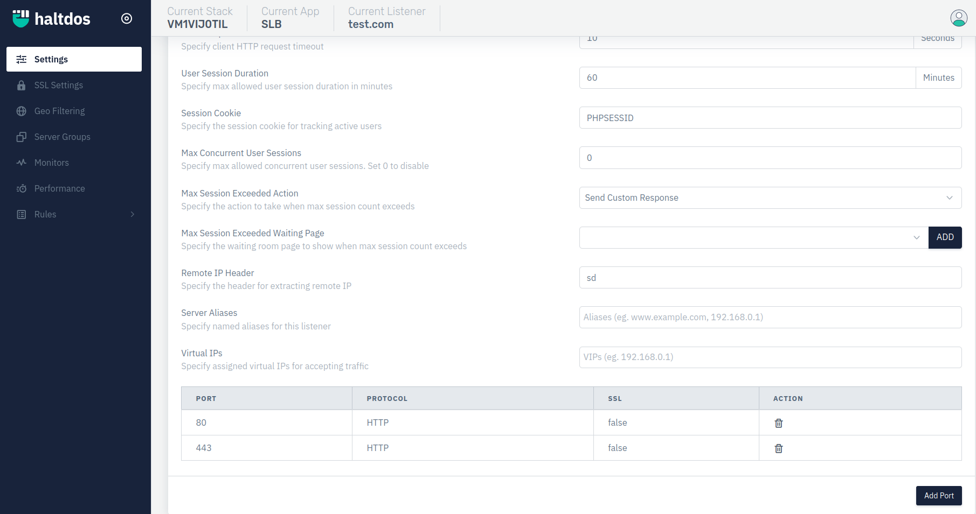976x514 pixels.
Task: Edit the Remote IP Header field
Action: [770, 278]
